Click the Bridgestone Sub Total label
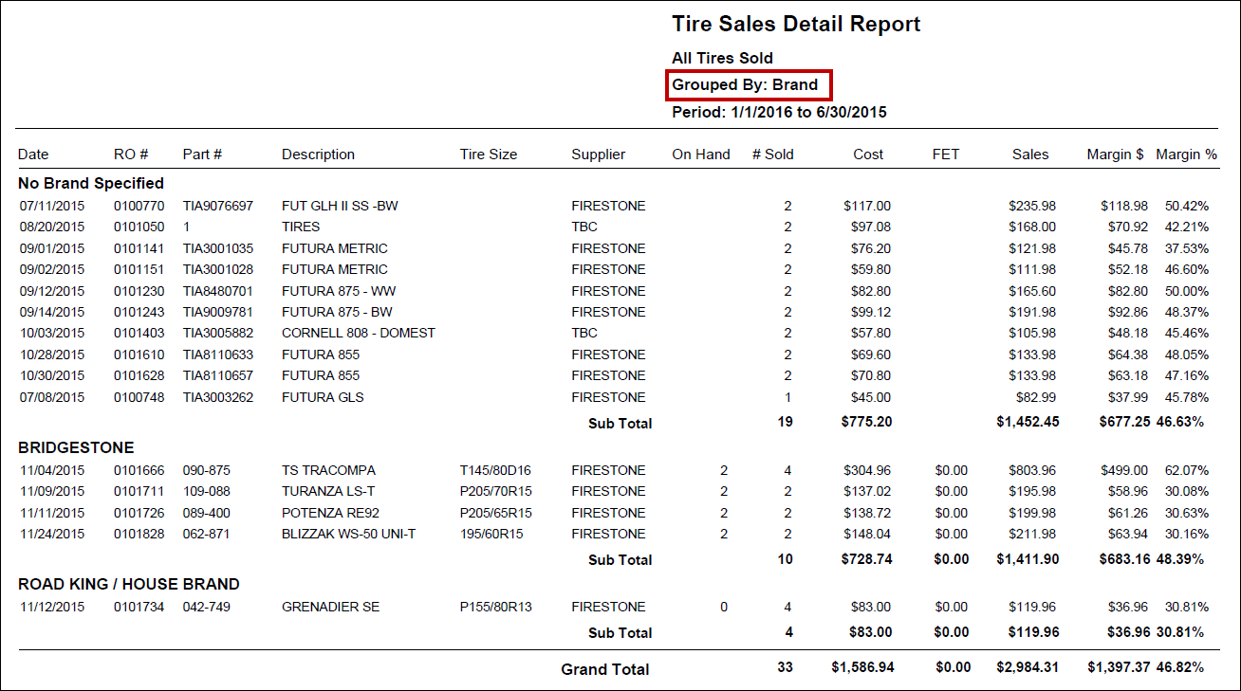The width and height of the screenshot is (1241, 691). (620, 560)
